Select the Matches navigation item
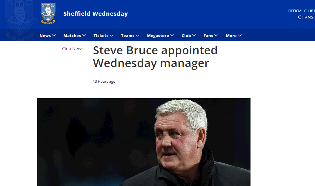Image resolution: width=315 pixels, height=186 pixels. pos(72,36)
